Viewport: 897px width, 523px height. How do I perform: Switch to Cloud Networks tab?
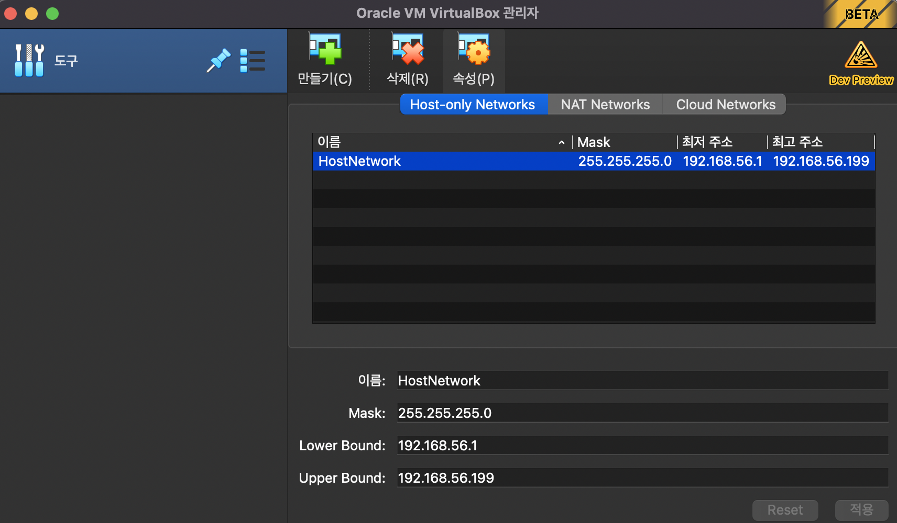click(x=725, y=105)
